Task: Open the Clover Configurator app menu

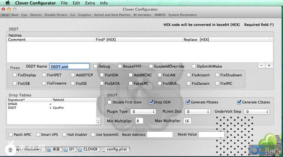Action: tap(35, 3)
